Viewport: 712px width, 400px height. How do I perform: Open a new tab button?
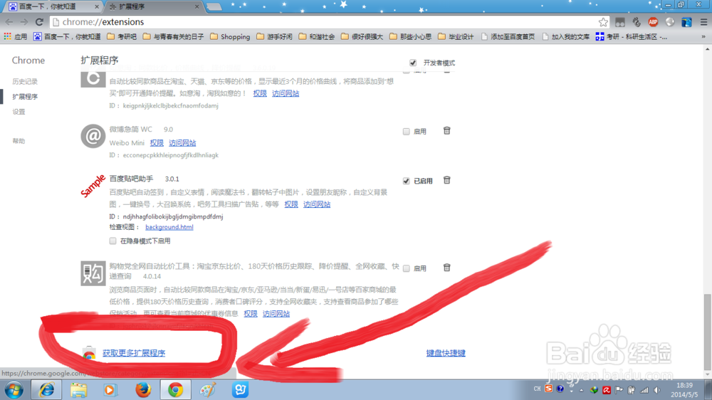(214, 7)
